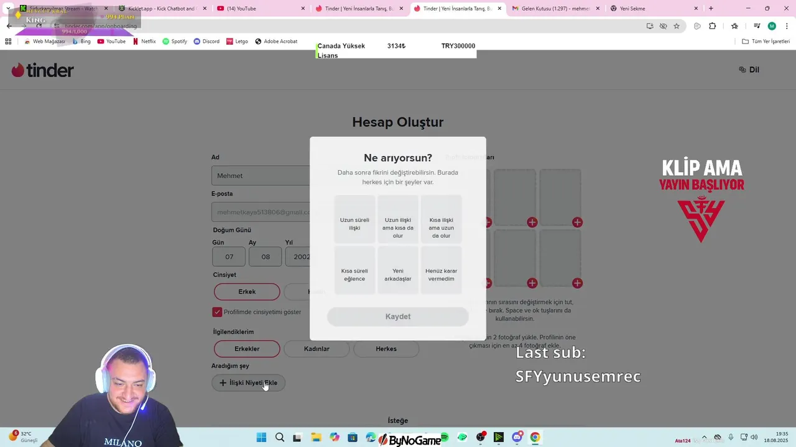Open the tab search dropdown

click(x=8, y=9)
